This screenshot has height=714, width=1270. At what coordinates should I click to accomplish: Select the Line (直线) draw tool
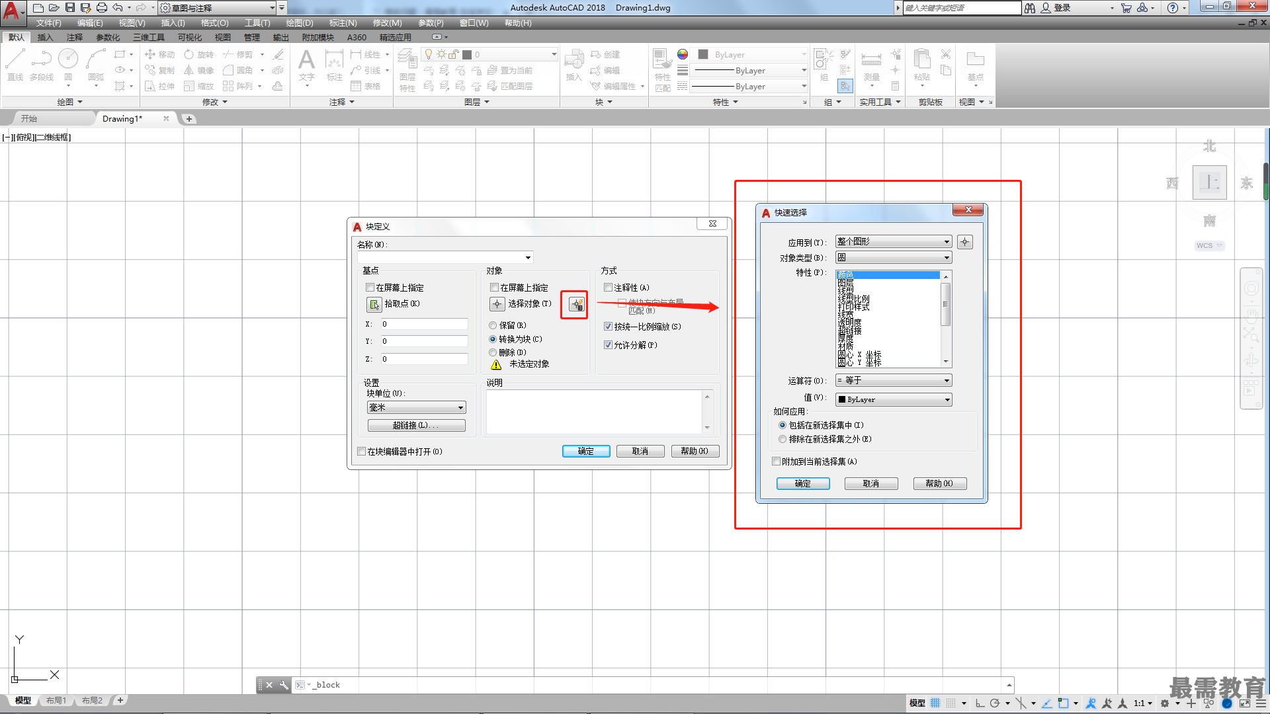tap(15, 65)
